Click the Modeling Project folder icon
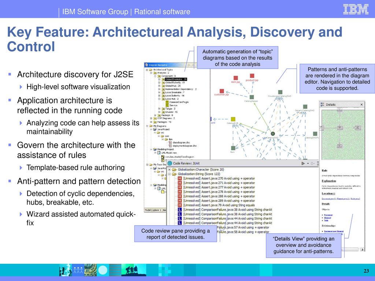 (x=155, y=149)
